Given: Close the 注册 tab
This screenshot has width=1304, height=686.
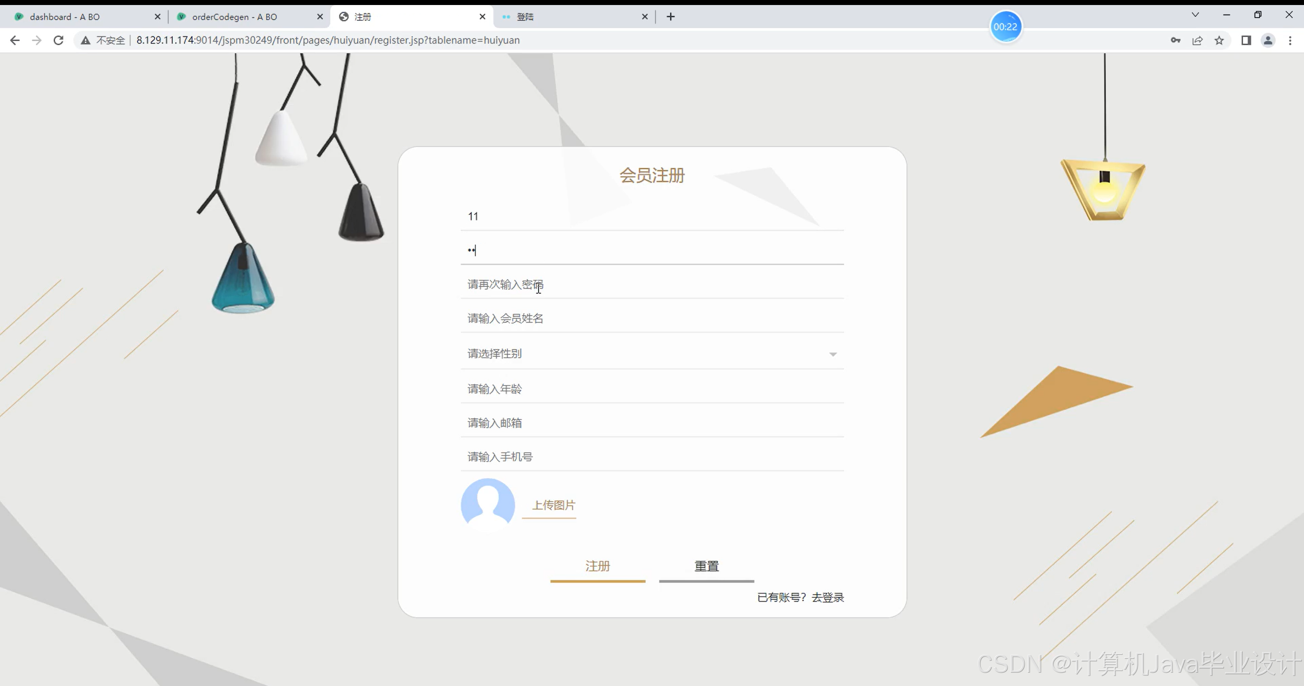Looking at the screenshot, I should (x=483, y=17).
